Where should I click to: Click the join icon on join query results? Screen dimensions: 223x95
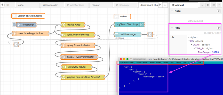64,67
